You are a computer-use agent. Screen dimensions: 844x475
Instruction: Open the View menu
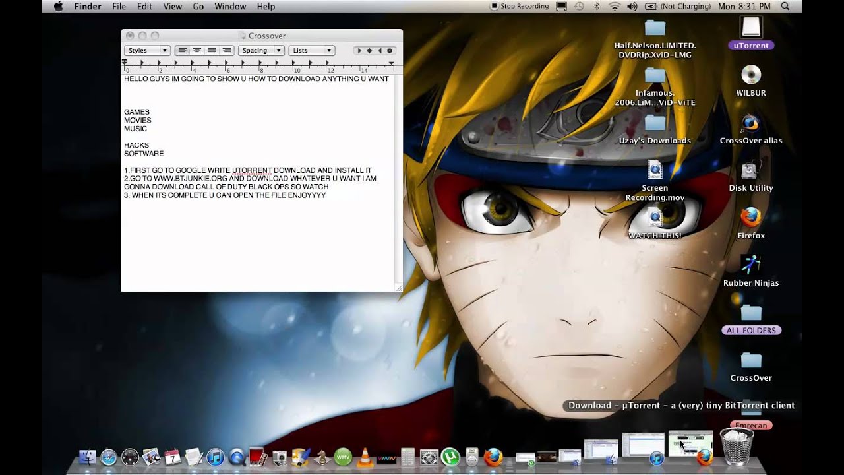[172, 6]
